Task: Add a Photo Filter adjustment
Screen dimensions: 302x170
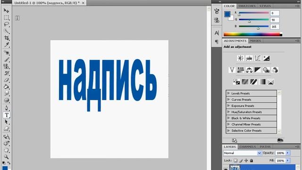Action: (x=266, y=70)
